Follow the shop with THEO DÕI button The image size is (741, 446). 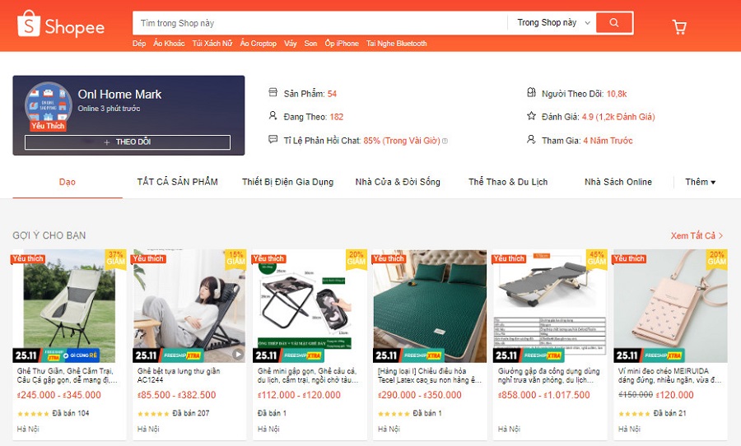coord(128,142)
